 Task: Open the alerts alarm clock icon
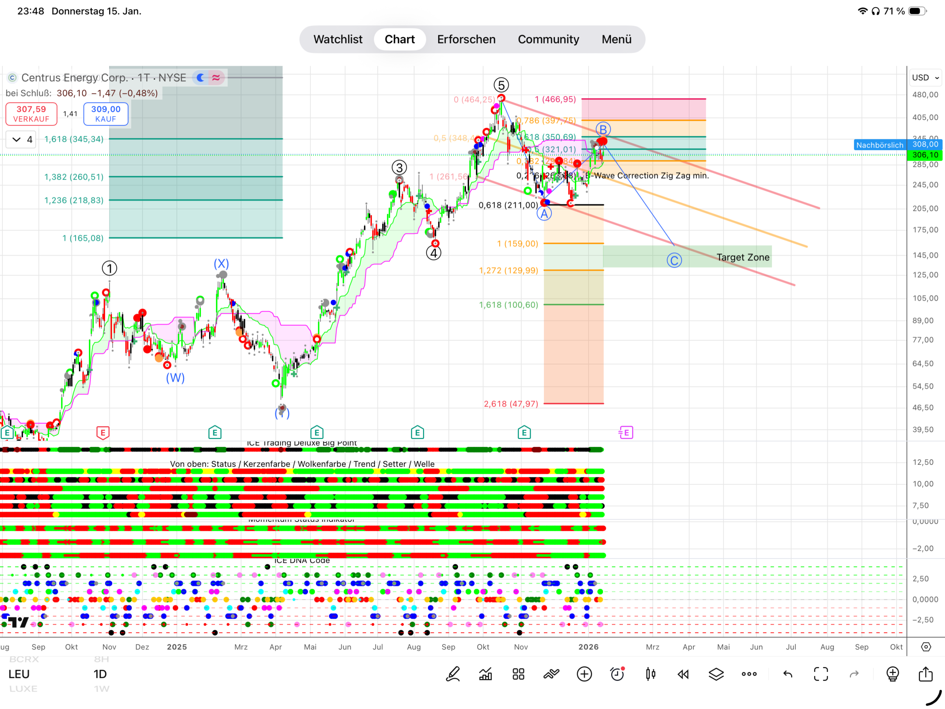pos(617,674)
